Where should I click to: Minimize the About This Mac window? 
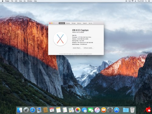52,23
